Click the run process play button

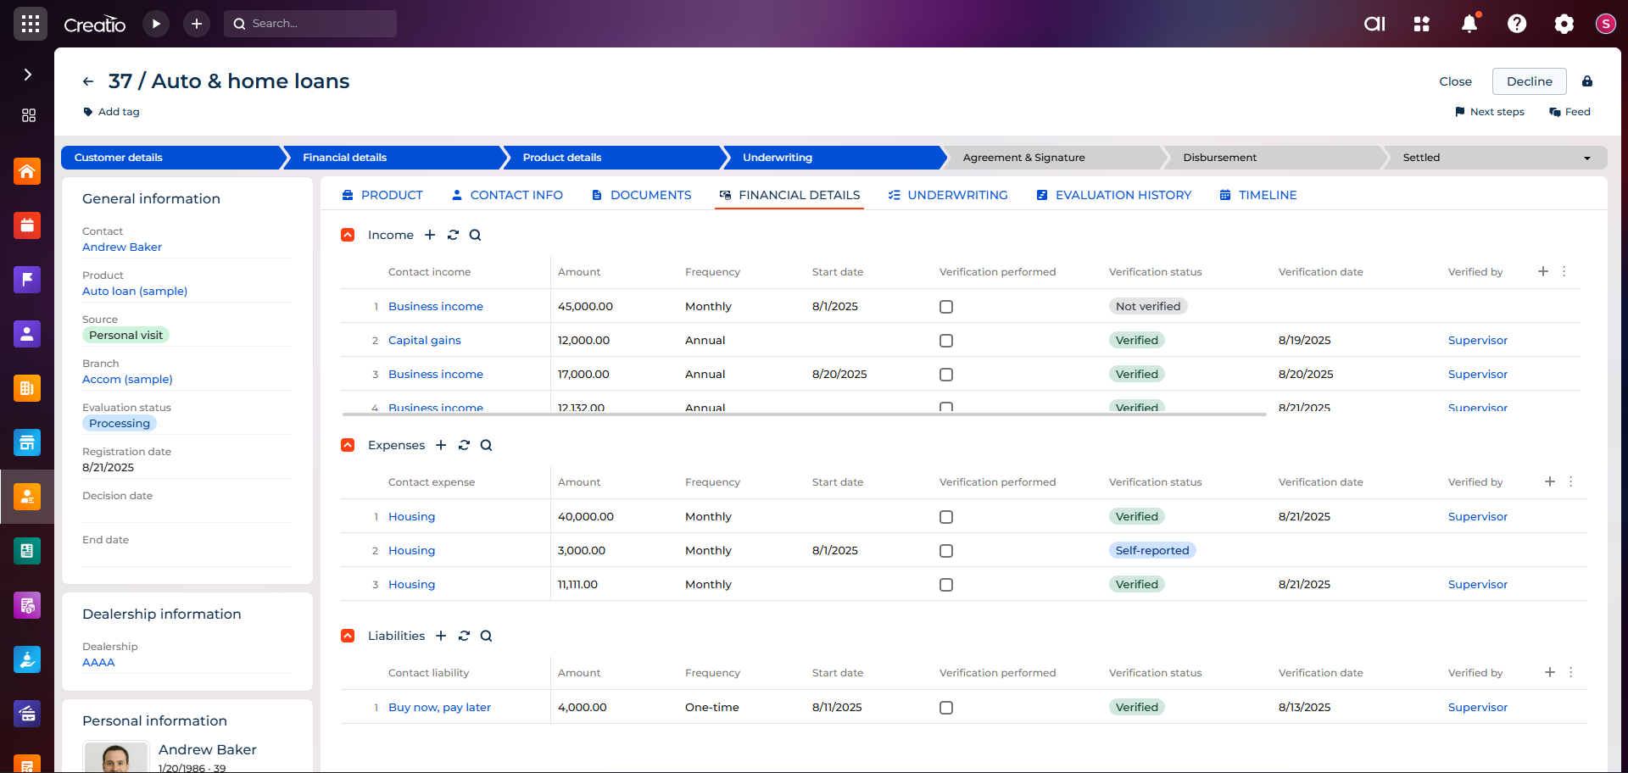click(156, 24)
